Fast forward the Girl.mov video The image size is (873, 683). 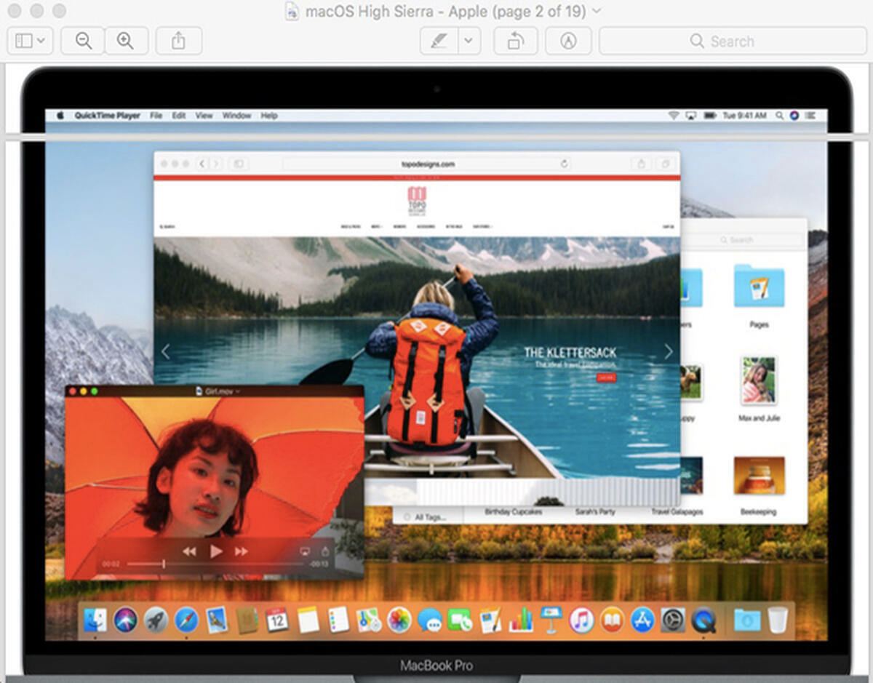[x=242, y=552]
